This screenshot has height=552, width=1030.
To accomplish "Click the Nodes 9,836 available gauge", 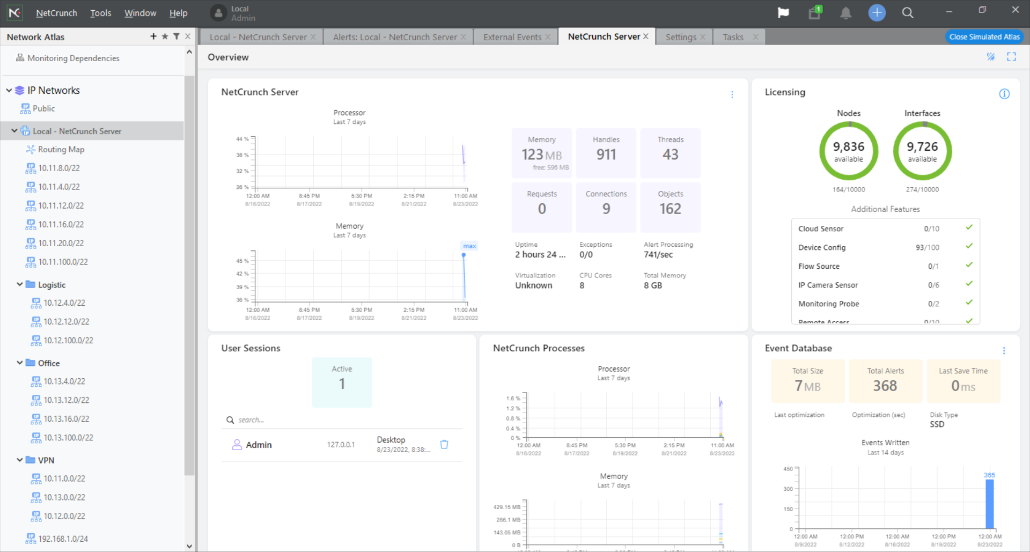I will [x=849, y=151].
